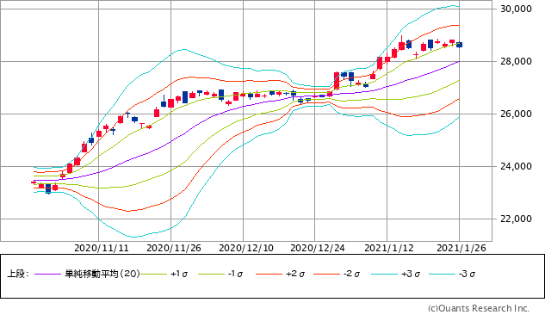Click the 単純移動平均(20) legend label
The image size is (545, 321).
(x=102, y=274)
